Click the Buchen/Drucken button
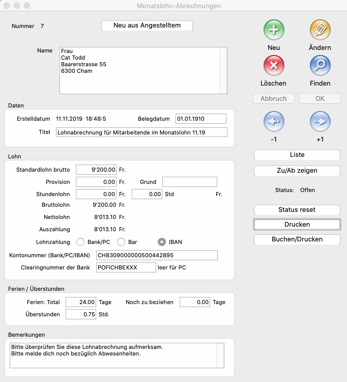The height and width of the screenshot is (382, 347). (297, 239)
